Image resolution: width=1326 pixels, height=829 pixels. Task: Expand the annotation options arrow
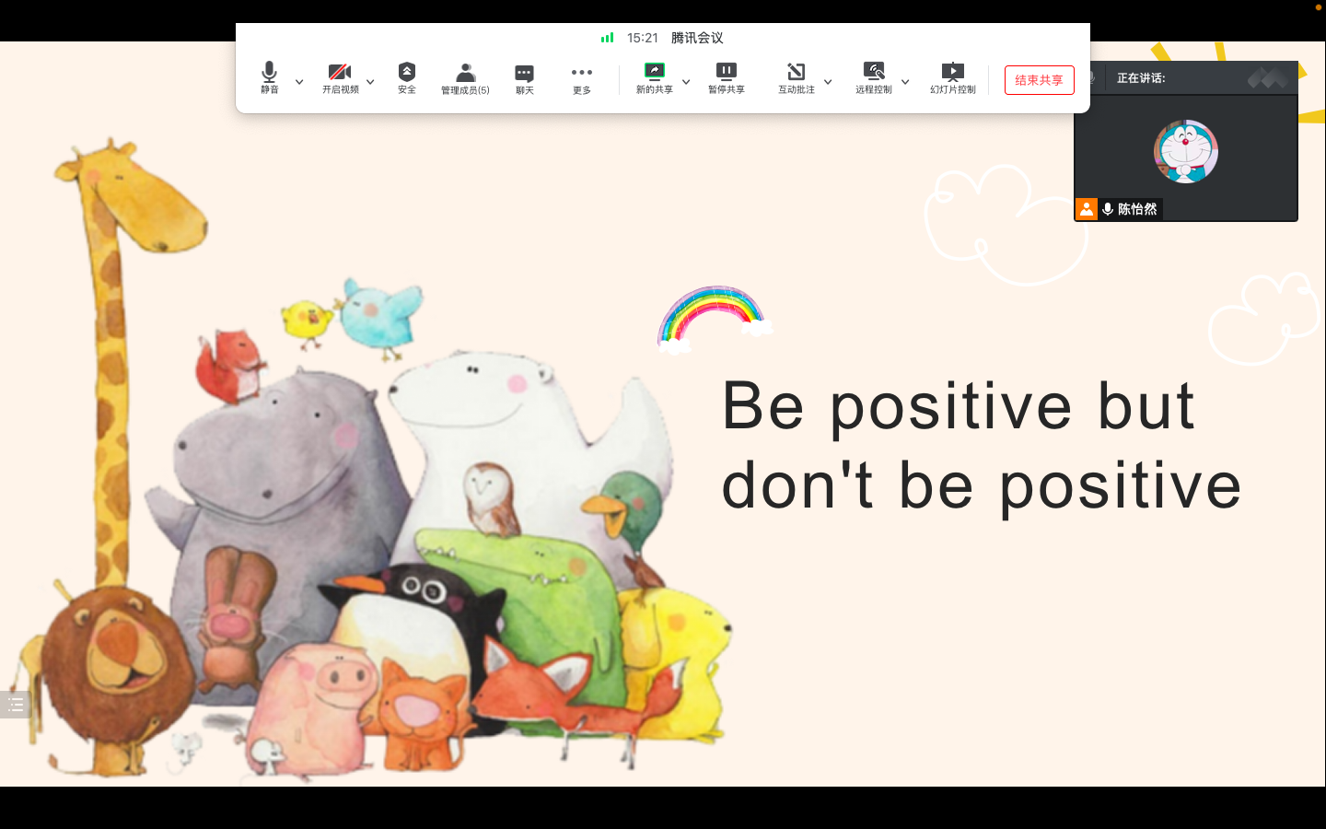[x=828, y=82]
